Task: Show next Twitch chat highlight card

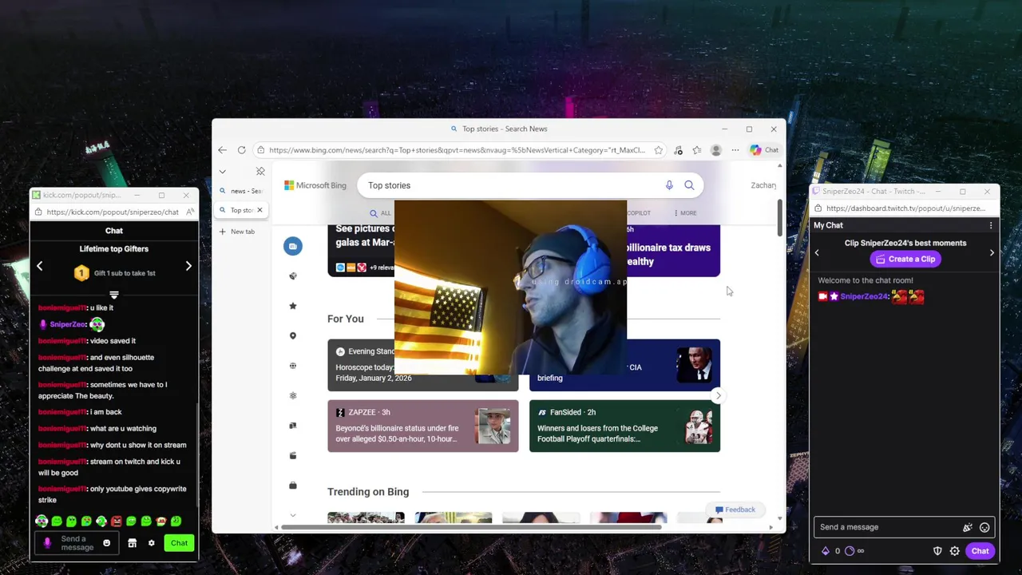Action: (x=992, y=252)
